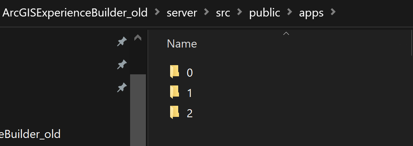413x146 pixels.
Task: Click sort direction arrow above Name column
Action: tap(286, 34)
